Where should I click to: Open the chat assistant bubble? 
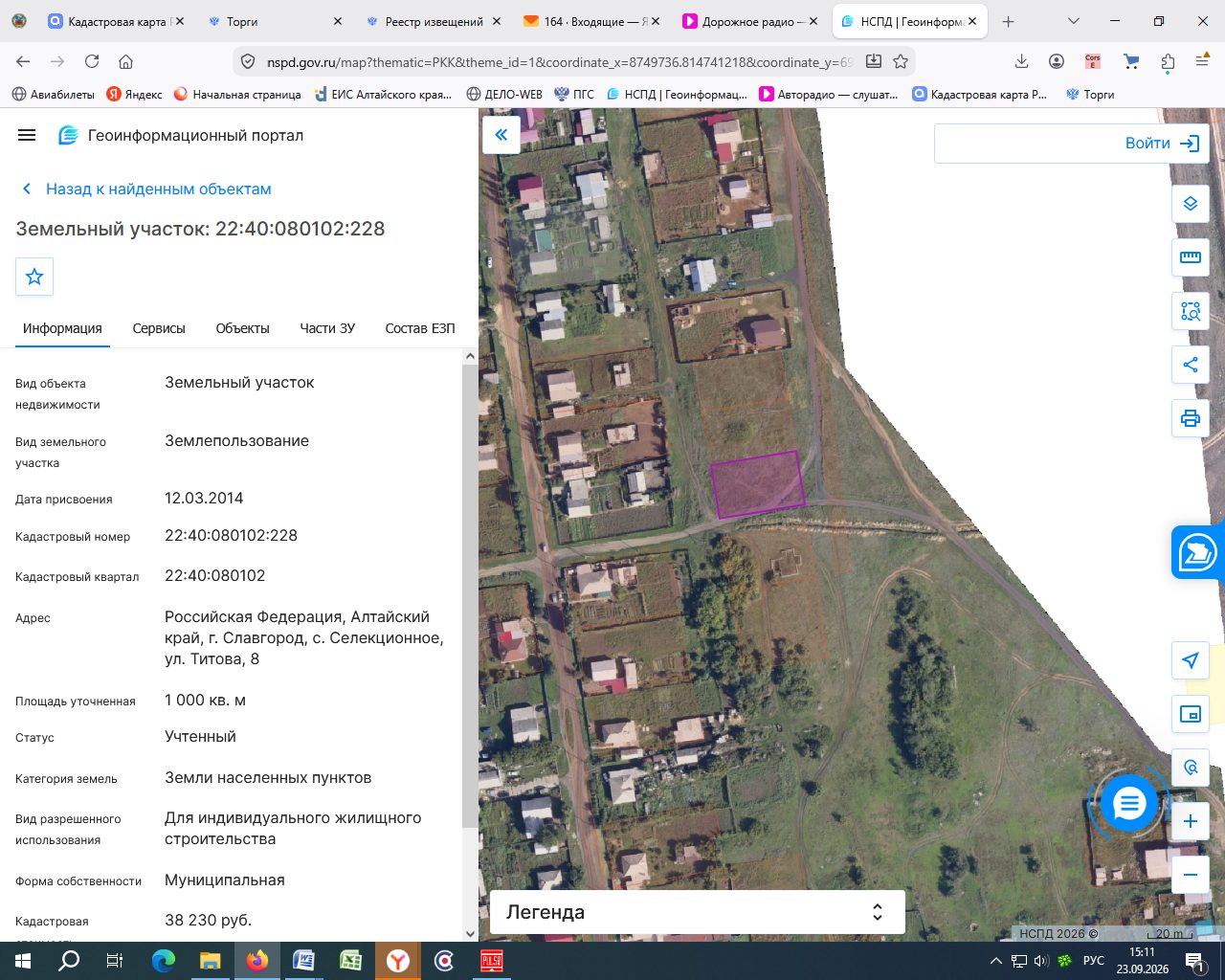pos(1129,803)
